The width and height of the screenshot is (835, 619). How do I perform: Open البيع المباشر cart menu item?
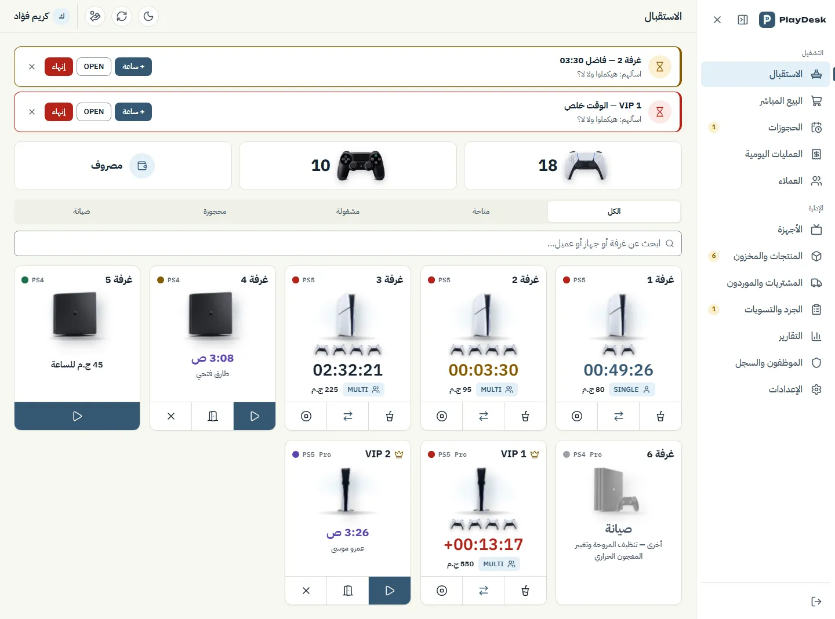(765, 101)
